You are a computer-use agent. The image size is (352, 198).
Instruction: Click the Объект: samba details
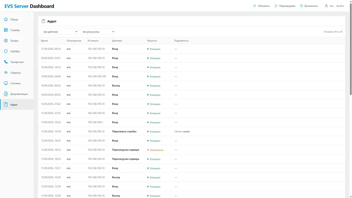pyautogui.click(x=182, y=132)
